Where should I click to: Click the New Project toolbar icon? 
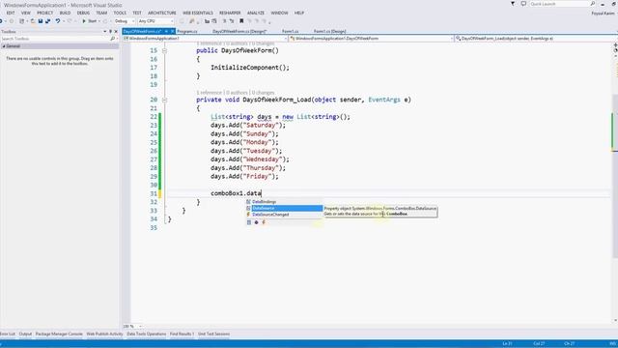pyautogui.click(x=21, y=21)
